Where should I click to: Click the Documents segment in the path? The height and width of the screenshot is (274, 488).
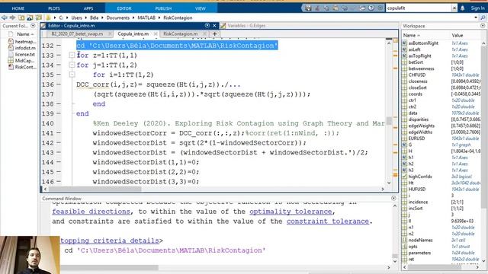[x=117, y=18]
